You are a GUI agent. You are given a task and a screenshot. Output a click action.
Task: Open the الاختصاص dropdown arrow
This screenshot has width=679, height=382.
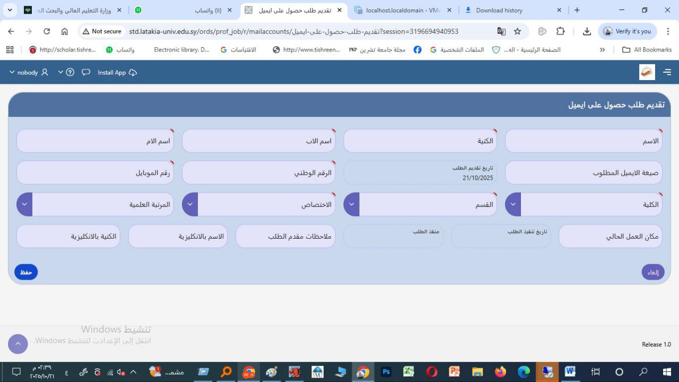tap(190, 204)
